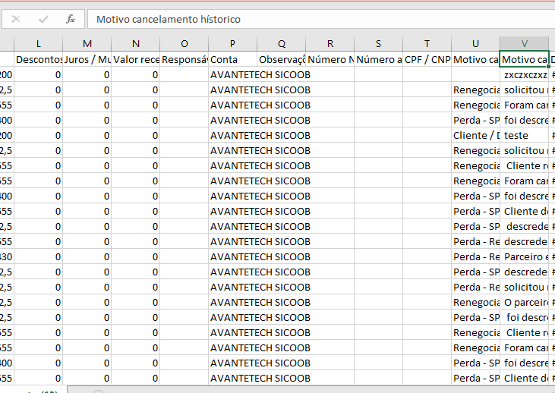Select column Q header
This screenshot has width=555, height=393.
tap(281, 44)
